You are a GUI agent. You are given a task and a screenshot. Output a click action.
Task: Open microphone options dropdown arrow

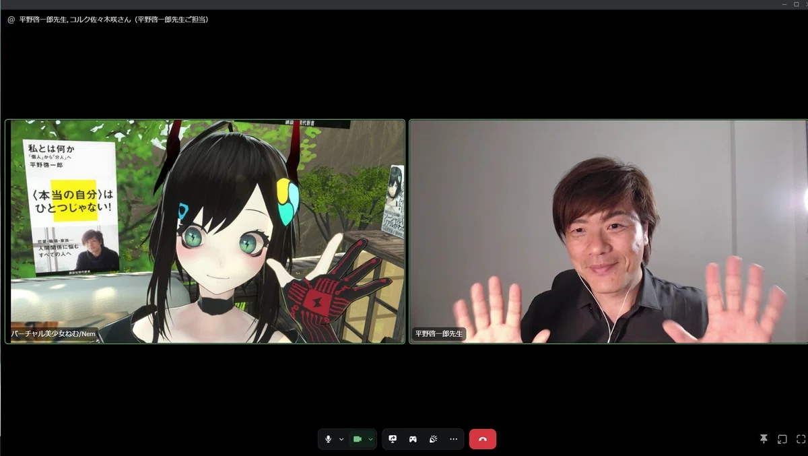pyautogui.click(x=341, y=439)
